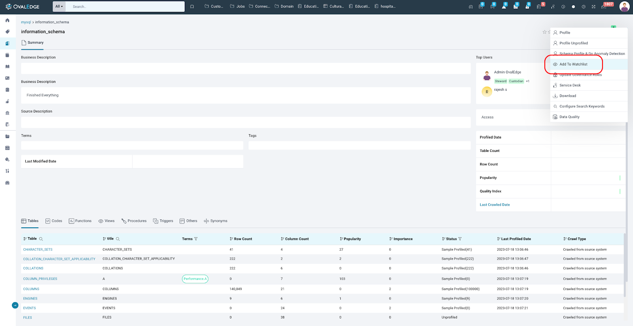Click the Admin OvalEdge top user entry
This screenshot has height=326, width=633.
(x=508, y=72)
